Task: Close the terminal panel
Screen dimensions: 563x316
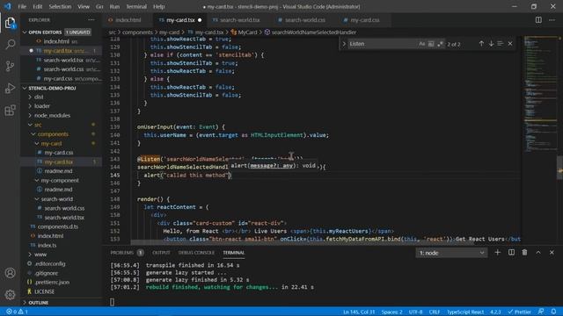Action: point(552,253)
